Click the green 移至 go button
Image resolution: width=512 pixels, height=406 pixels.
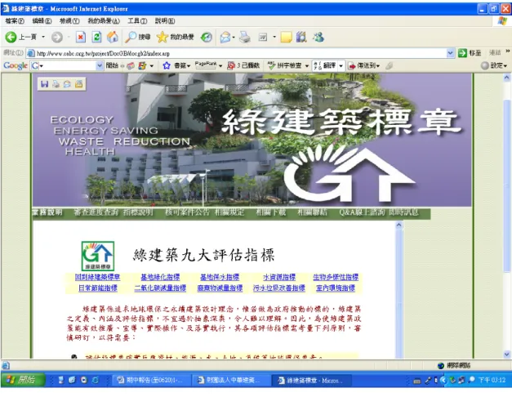470,53
